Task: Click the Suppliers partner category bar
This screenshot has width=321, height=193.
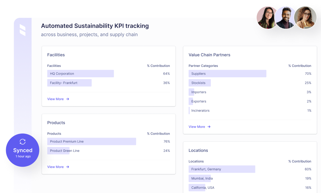Action: 227,74
